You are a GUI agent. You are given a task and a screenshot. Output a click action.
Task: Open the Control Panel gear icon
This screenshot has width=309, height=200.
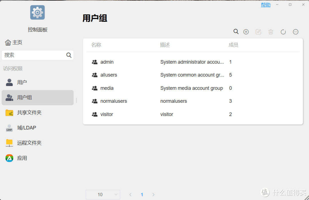[37, 12]
